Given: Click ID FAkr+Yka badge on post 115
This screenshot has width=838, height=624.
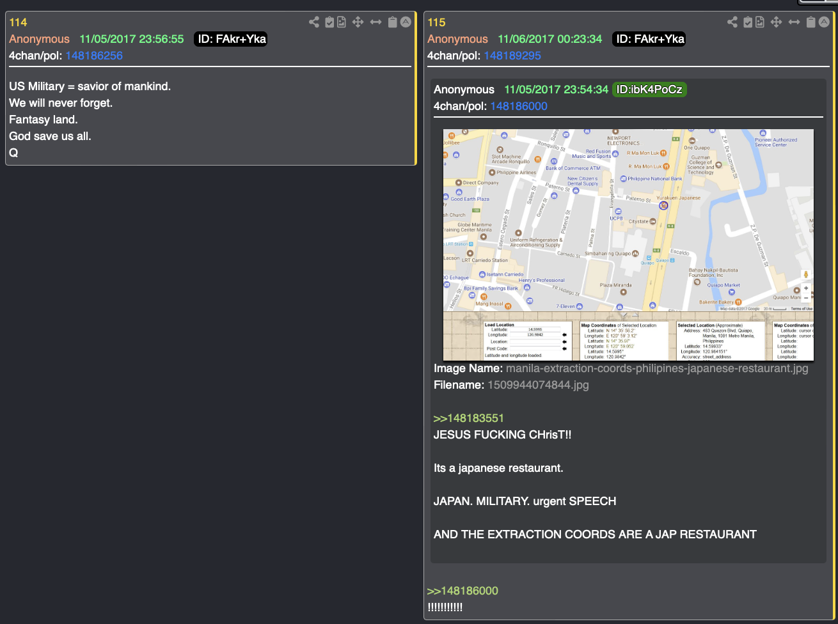Looking at the screenshot, I should click(x=649, y=39).
